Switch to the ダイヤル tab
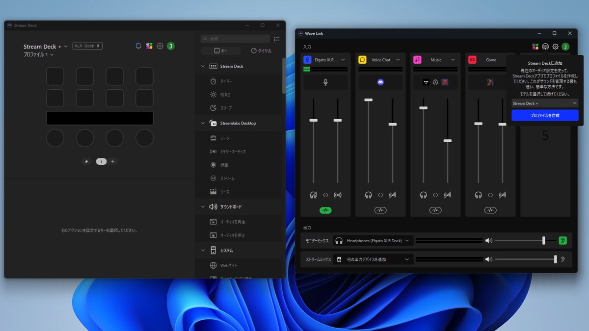Screen dimensions: 589x331 point(261,51)
